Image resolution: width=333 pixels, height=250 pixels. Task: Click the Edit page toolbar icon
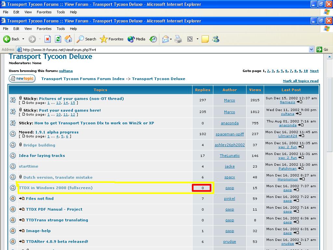pos(190,39)
